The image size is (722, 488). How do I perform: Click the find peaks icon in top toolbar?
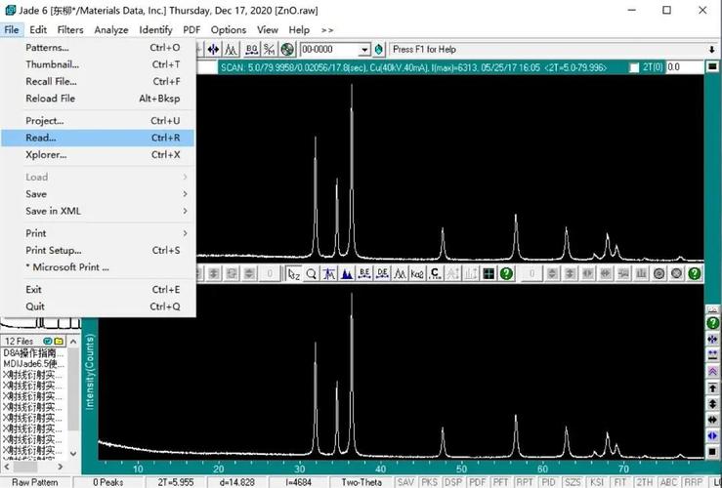tap(232, 50)
